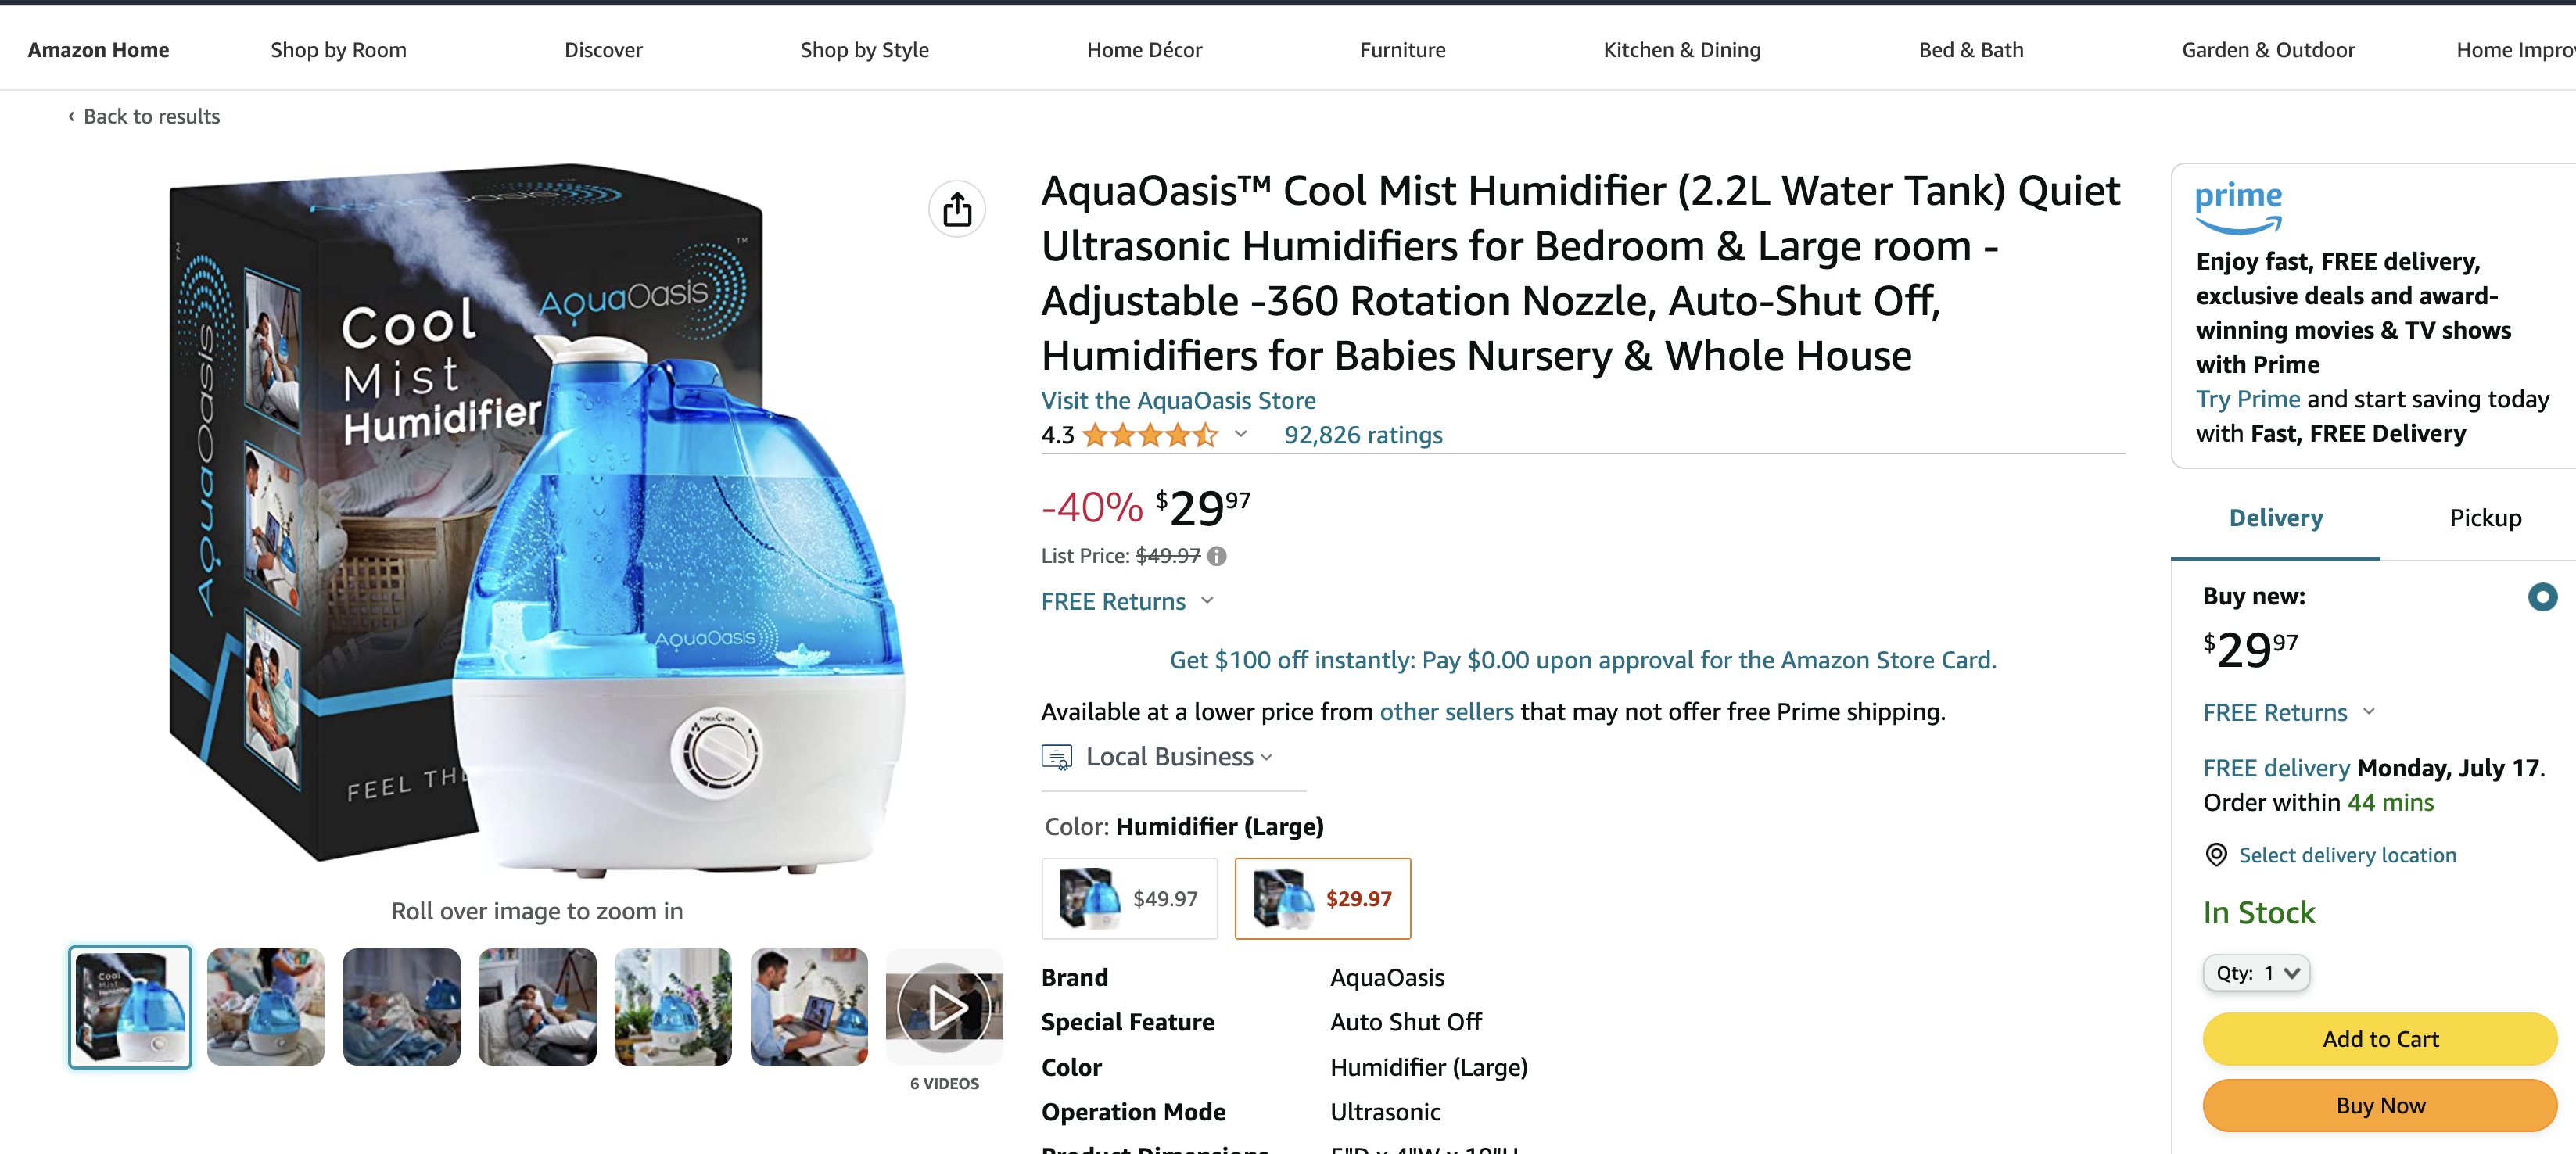
Task: Select the $49.97 humidifier option
Action: 1129,898
